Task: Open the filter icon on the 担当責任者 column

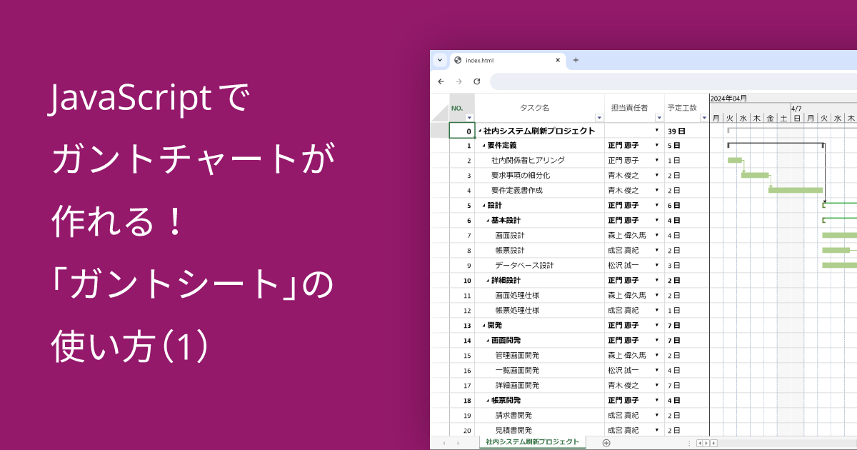Action: click(659, 117)
